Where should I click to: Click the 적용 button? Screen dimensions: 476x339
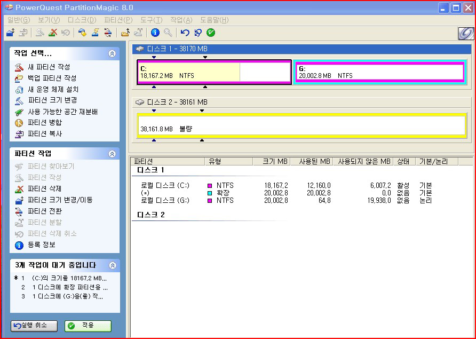click(88, 326)
